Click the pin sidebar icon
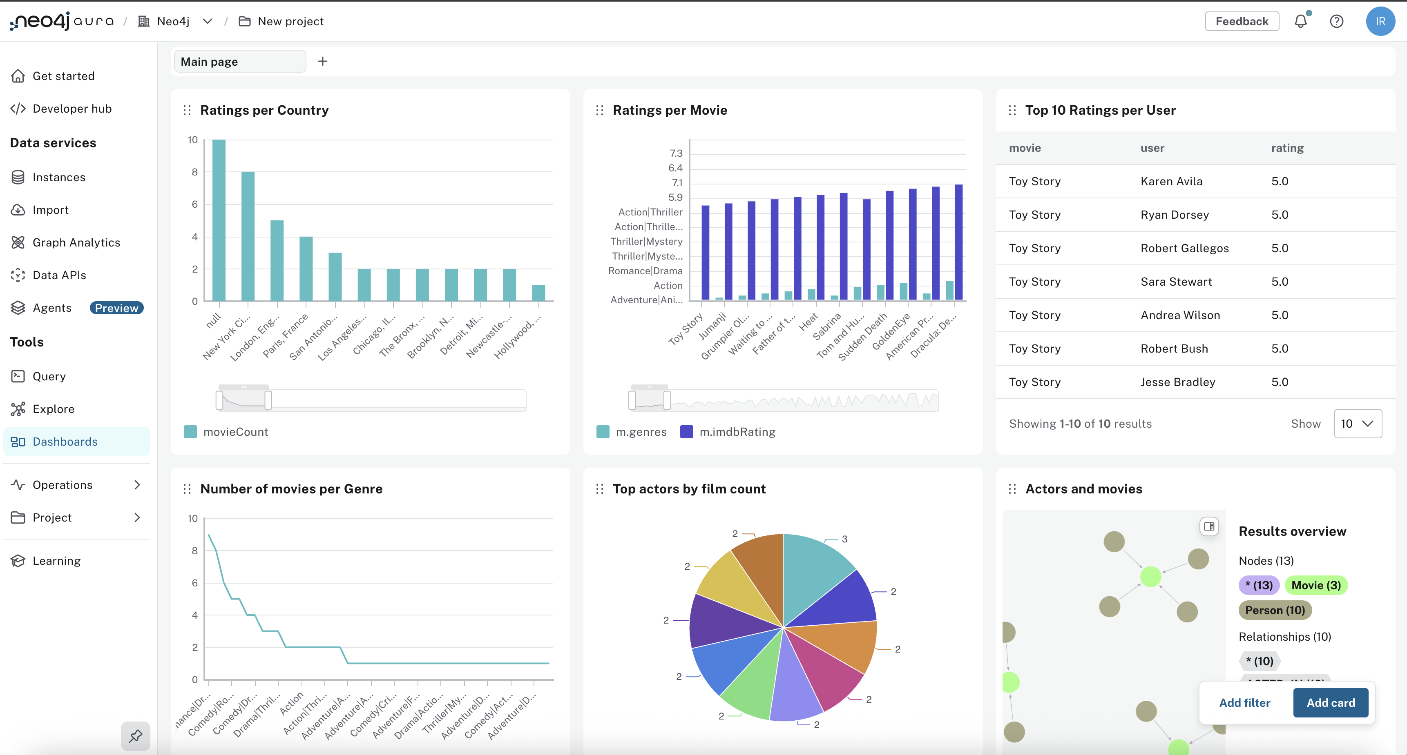This screenshot has width=1407, height=755. [x=135, y=736]
